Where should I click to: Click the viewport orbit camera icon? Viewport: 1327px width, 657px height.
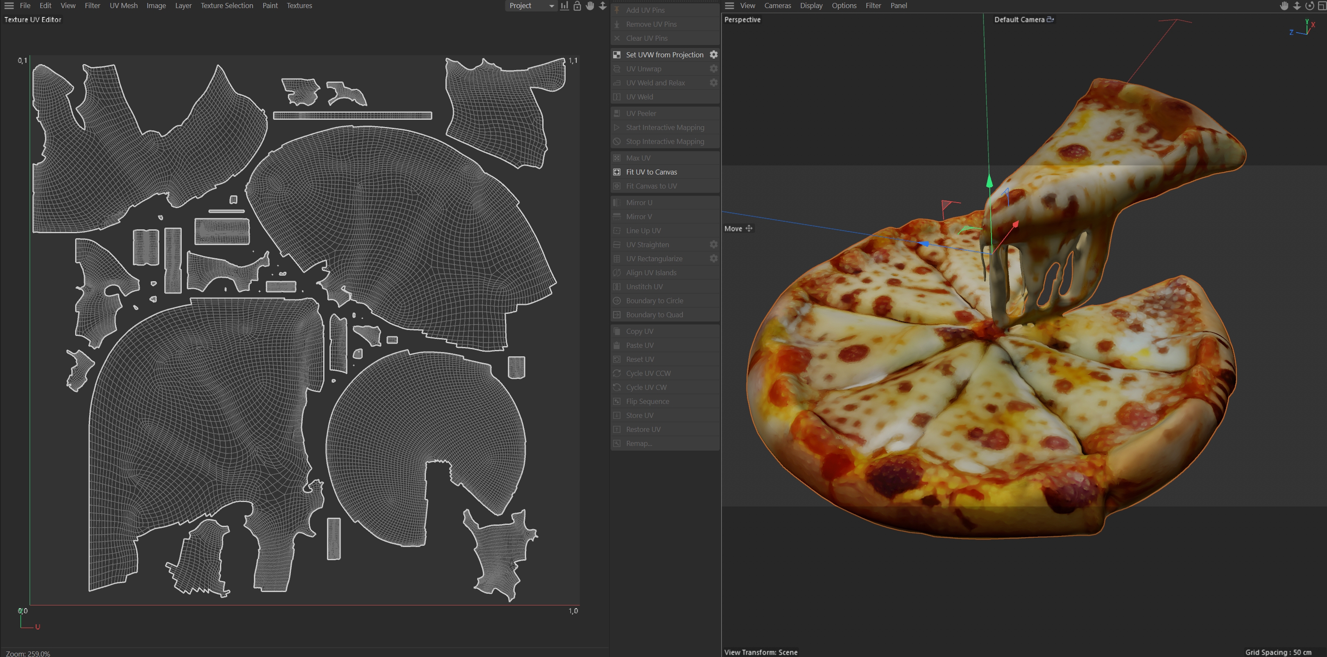tap(1309, 6)
